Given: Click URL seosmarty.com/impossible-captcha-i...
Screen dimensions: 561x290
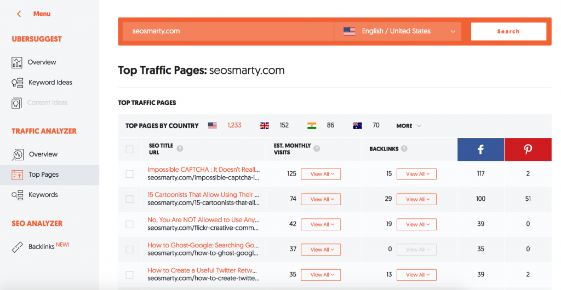Looking at the screenshot, I should (204, 177).
